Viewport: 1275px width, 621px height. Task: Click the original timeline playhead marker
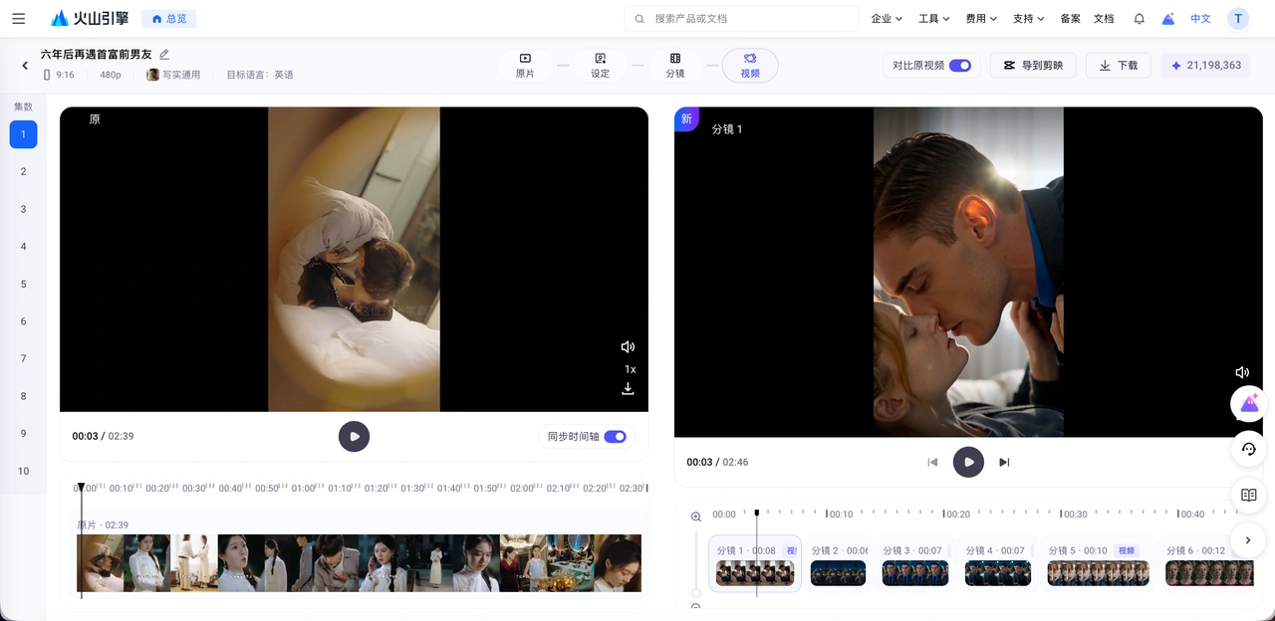coord(81,486)
